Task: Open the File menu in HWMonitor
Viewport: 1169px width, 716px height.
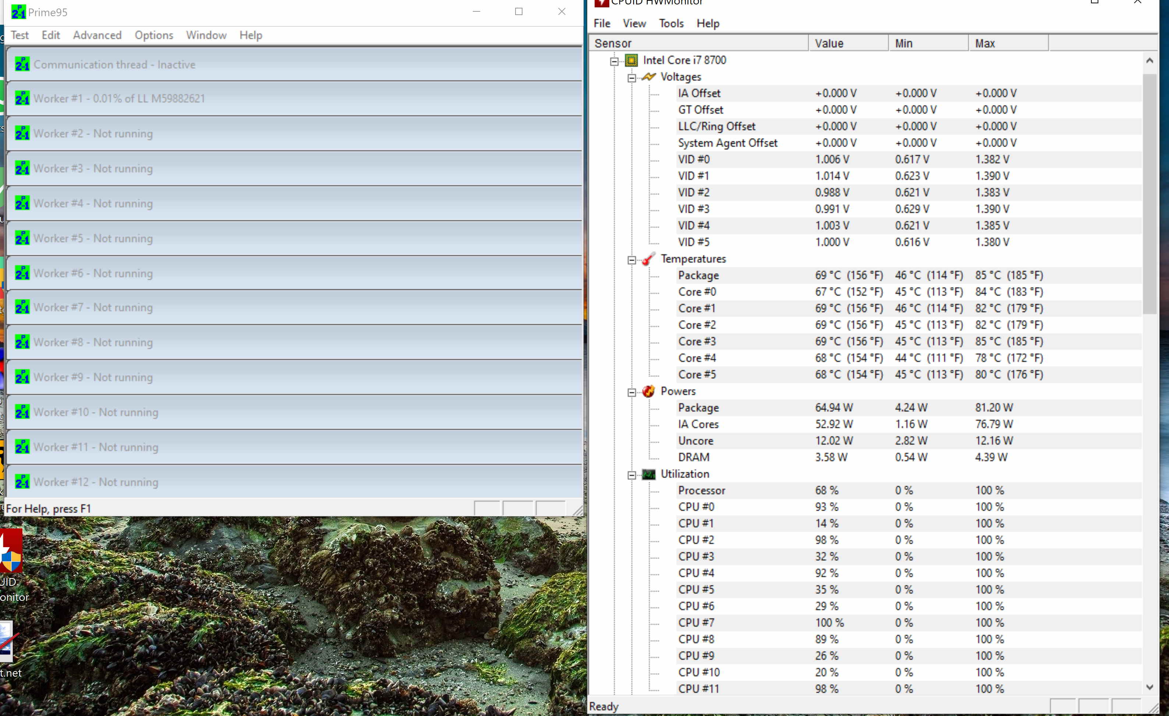Action: (x=602, y=23)
